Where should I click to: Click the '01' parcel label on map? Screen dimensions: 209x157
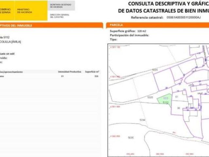177,97
